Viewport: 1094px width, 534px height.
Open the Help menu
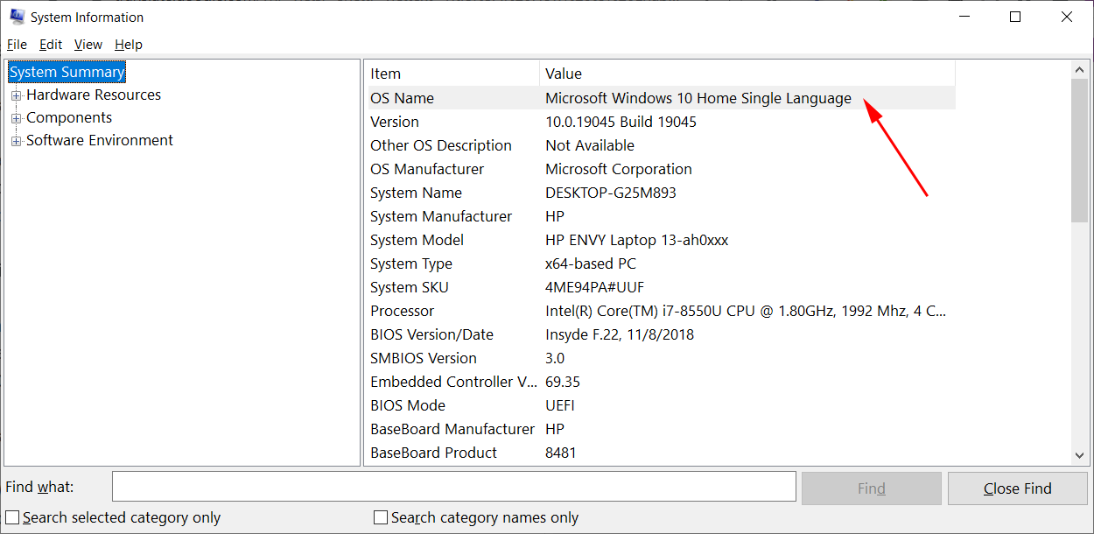tap(129, 45)
